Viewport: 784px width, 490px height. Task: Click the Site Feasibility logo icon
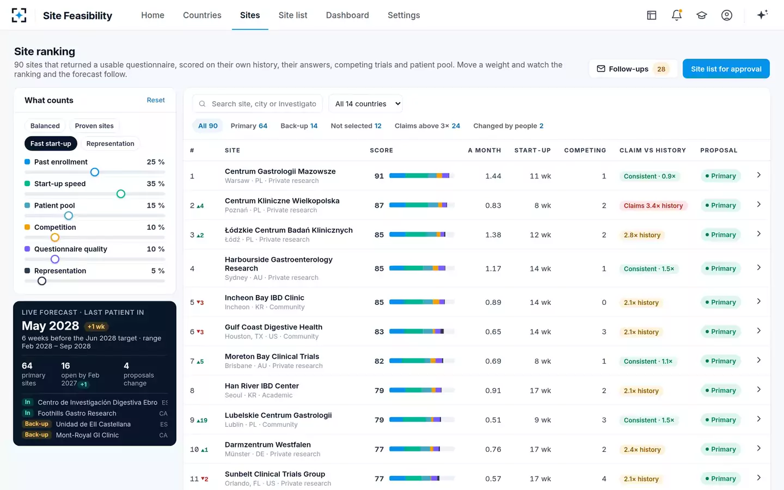point(19,15)
